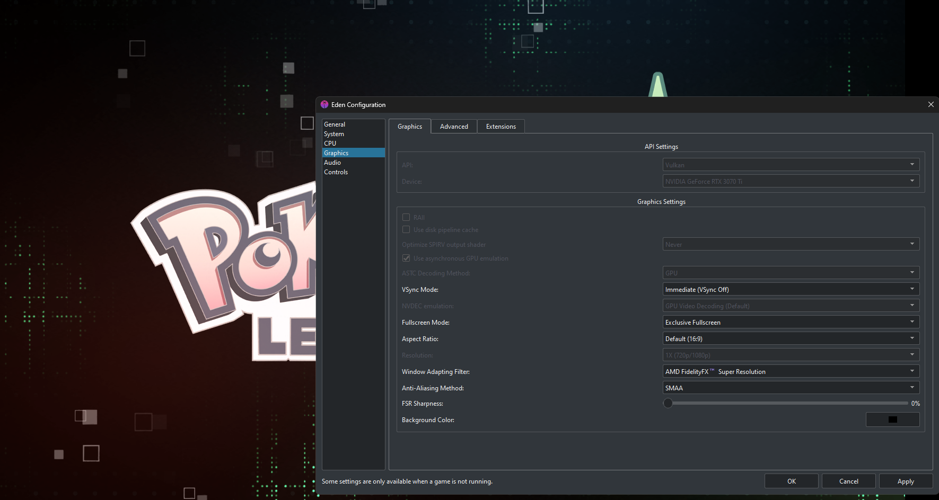Switch to the Graphics tab at the top
Screen dimensions: 939x500
410,127
